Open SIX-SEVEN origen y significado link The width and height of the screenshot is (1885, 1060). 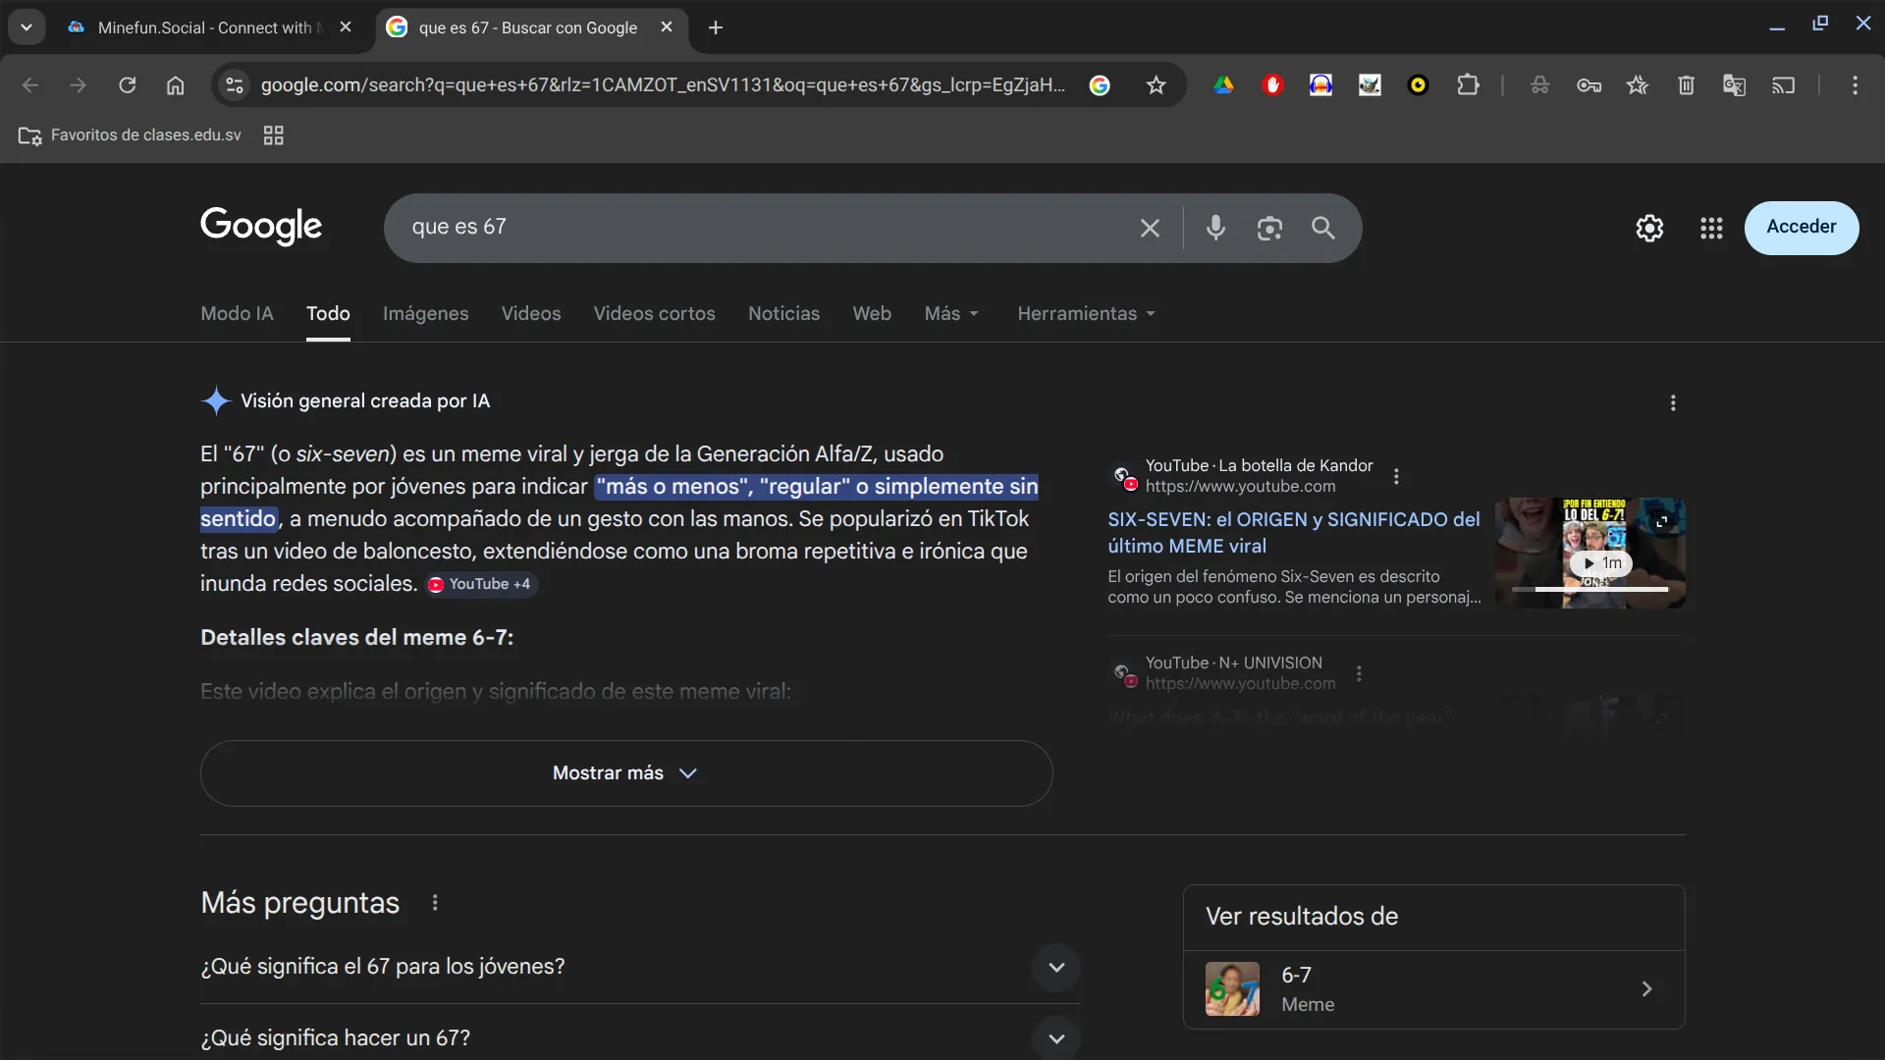1293,533
